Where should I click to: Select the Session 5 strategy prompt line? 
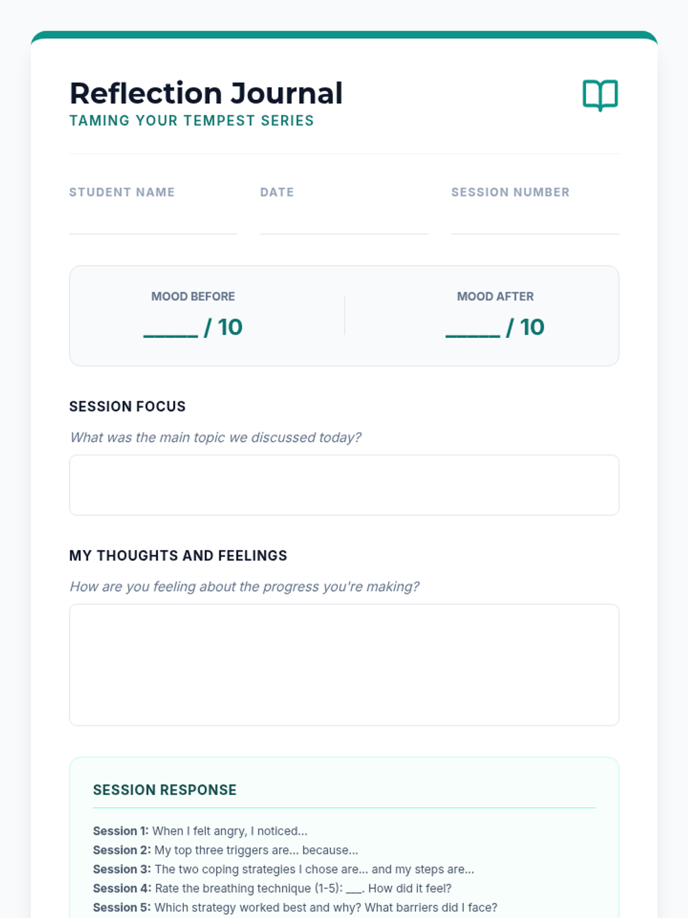295,908
